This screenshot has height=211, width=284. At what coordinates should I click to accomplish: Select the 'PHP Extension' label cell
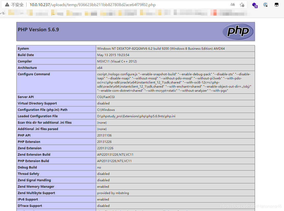click(x=56, y=142)
